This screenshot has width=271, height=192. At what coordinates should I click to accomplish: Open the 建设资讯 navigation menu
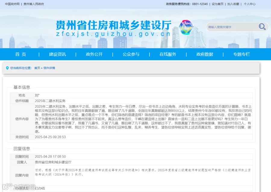[x=58, y=54]
